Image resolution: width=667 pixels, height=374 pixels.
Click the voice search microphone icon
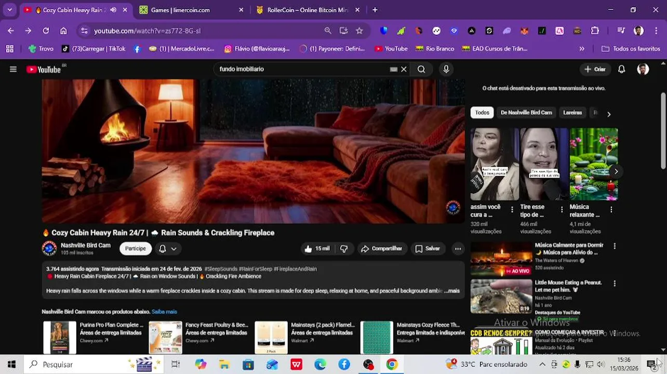[x=446, y=69]
